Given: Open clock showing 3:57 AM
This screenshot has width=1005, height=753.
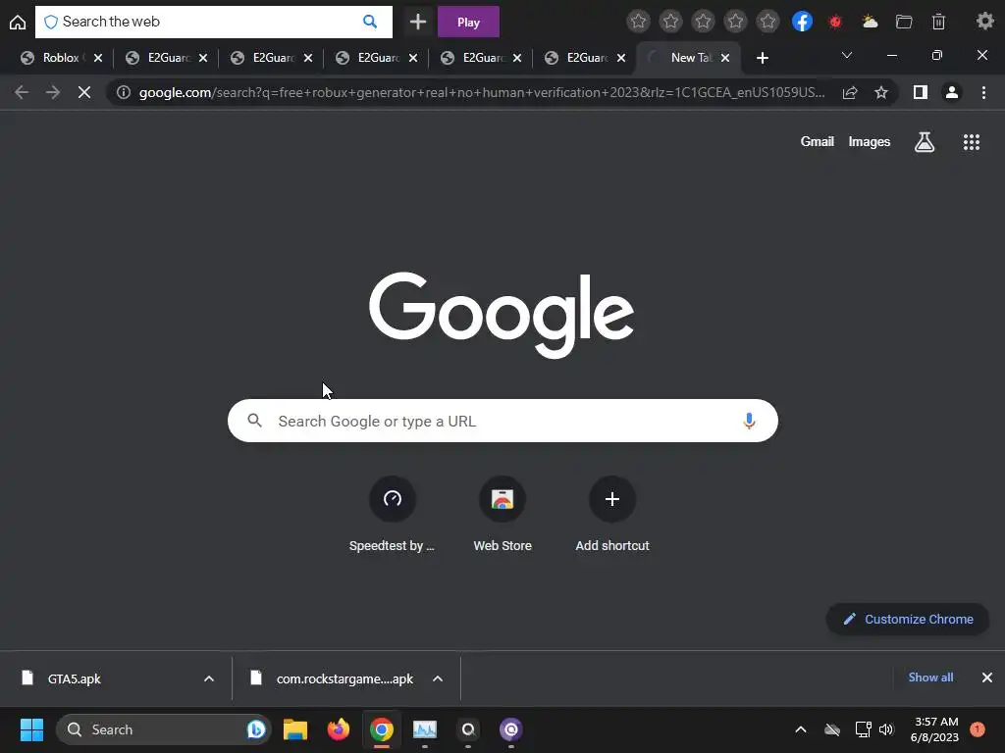Looking at the screenshot, I should coord(935,729).
